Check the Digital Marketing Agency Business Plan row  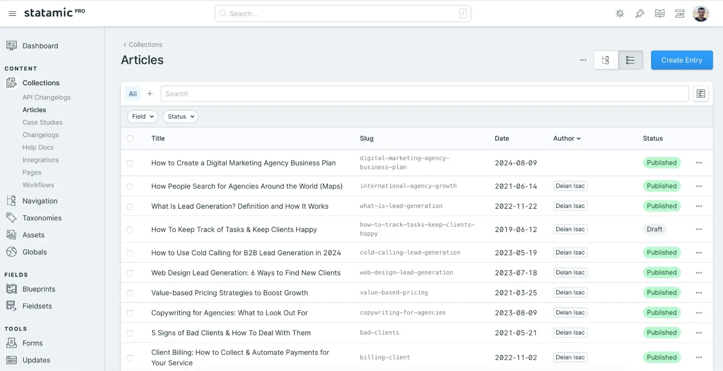[130, 163]
